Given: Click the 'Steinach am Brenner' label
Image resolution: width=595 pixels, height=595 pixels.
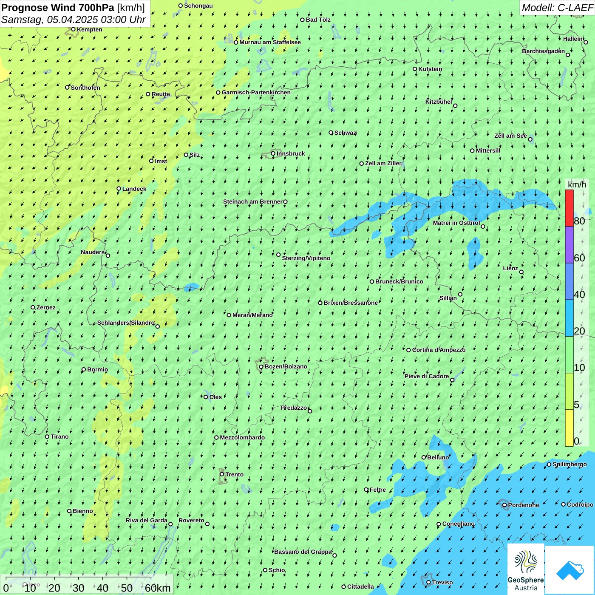Looking at the screenshot, I should (253, 201).
